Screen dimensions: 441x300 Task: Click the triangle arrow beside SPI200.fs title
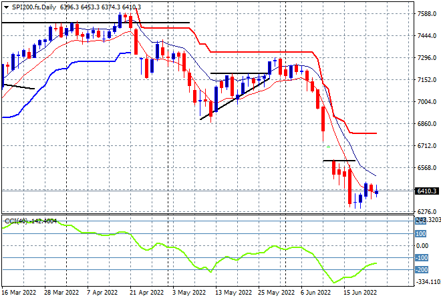pyautogui.click(x=6, y=7)
